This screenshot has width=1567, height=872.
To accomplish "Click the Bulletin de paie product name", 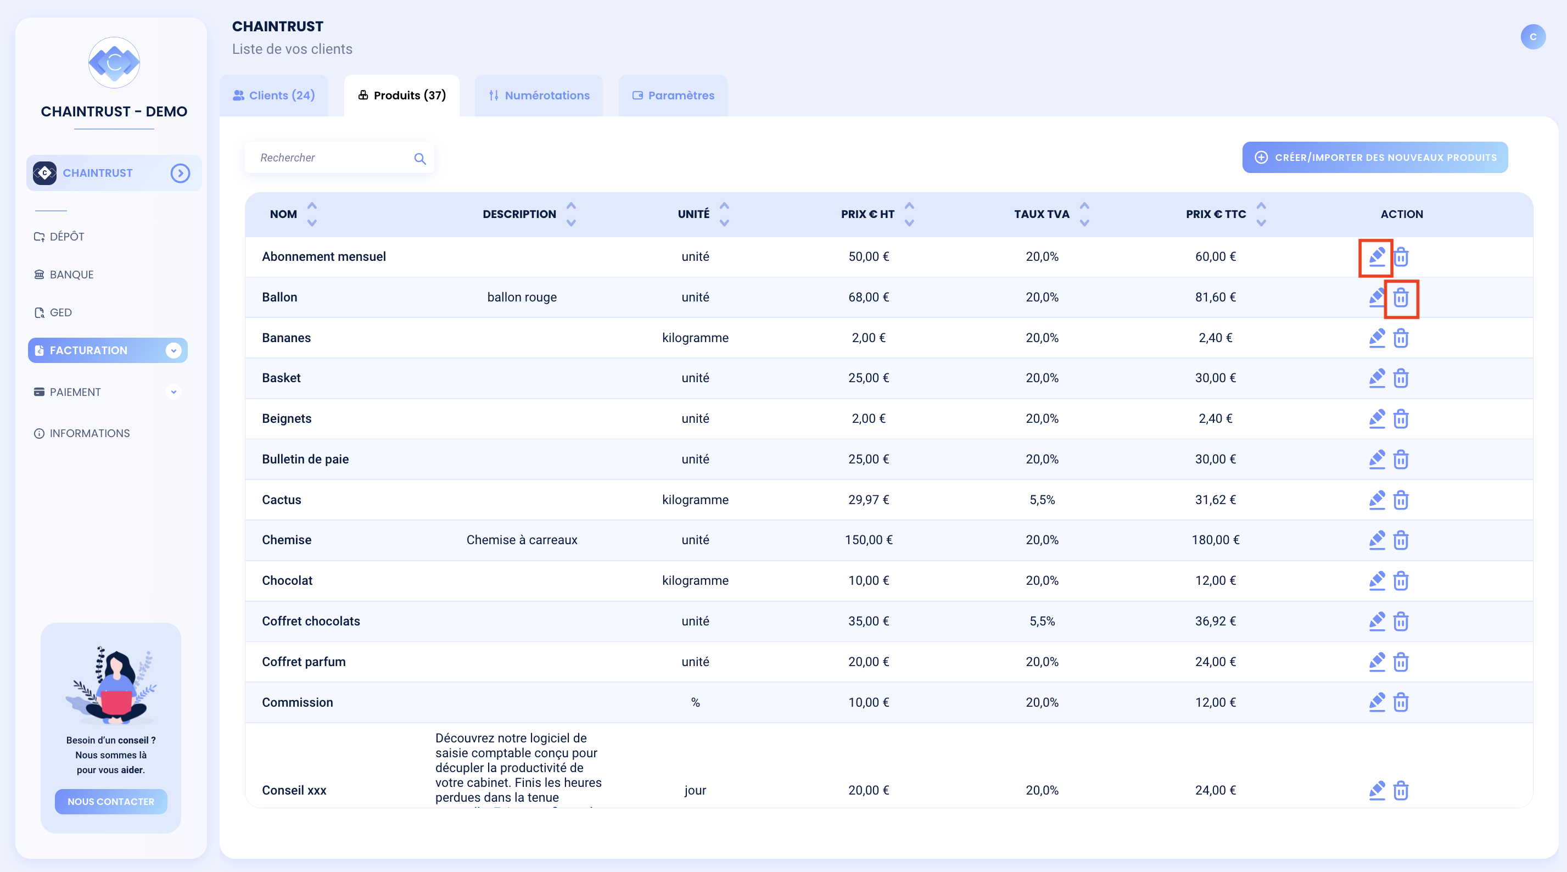I will 305,460.
